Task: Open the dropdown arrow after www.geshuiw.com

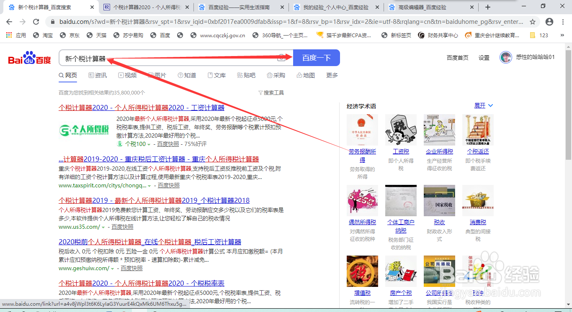Action: (x=112, y=269)
